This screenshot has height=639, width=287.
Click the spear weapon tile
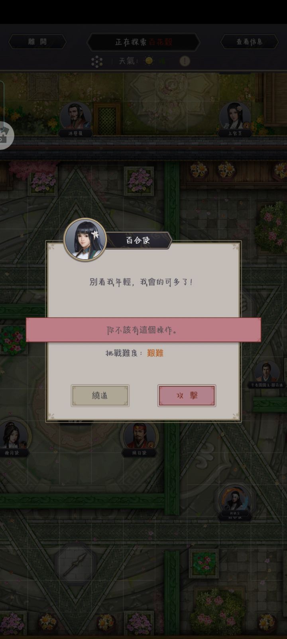pyautogui.click(x=75, y=564)
